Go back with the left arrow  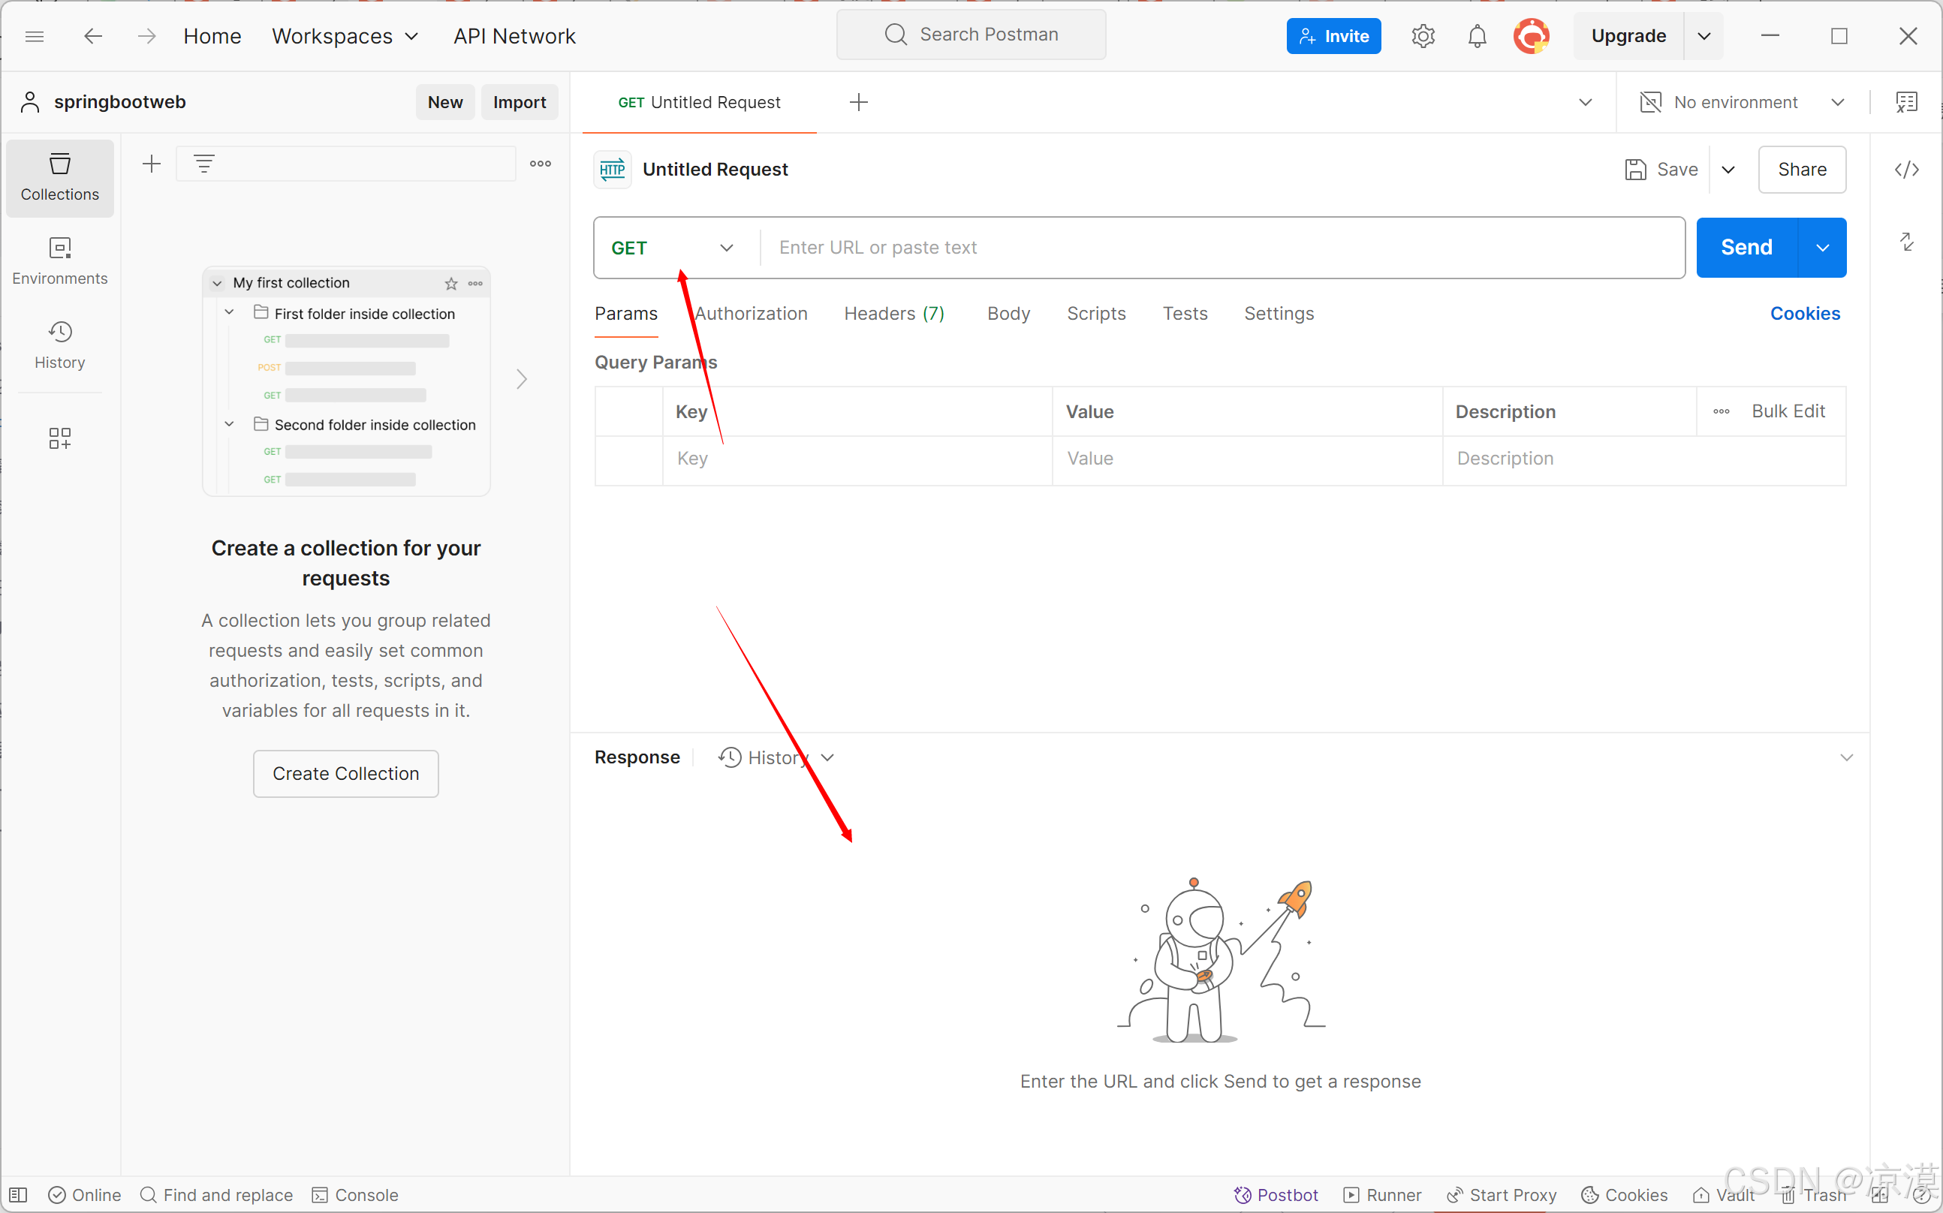pyautogui.click(x=93, y=36)
